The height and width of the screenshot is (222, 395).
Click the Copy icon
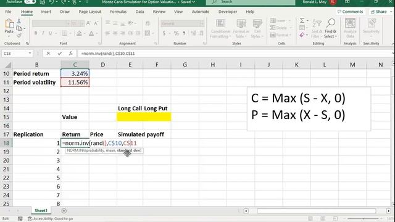point(19,28)
